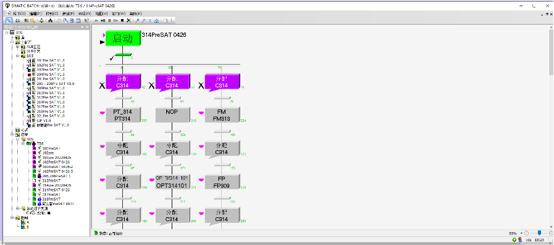Screen dimensions: 554x245
Task: Click the abort X icon in the toolbar
Action: click(128, 20)
